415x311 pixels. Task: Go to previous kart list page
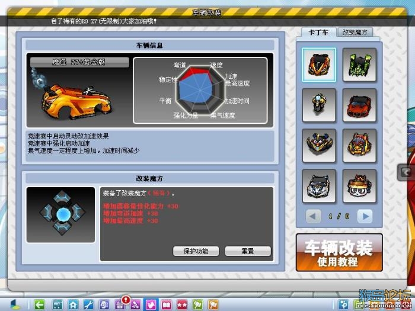[313, 216]
